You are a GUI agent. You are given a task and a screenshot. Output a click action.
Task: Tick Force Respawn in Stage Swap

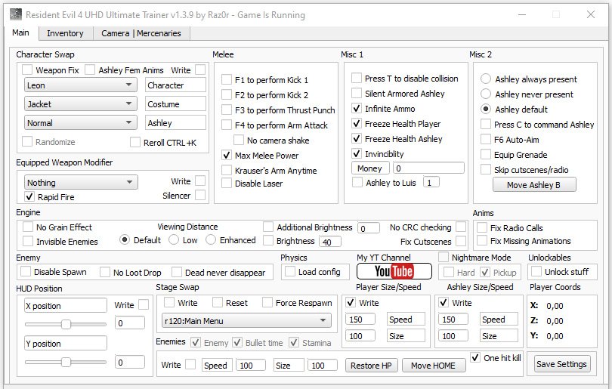pyautogui.click(x=267, y=302)
